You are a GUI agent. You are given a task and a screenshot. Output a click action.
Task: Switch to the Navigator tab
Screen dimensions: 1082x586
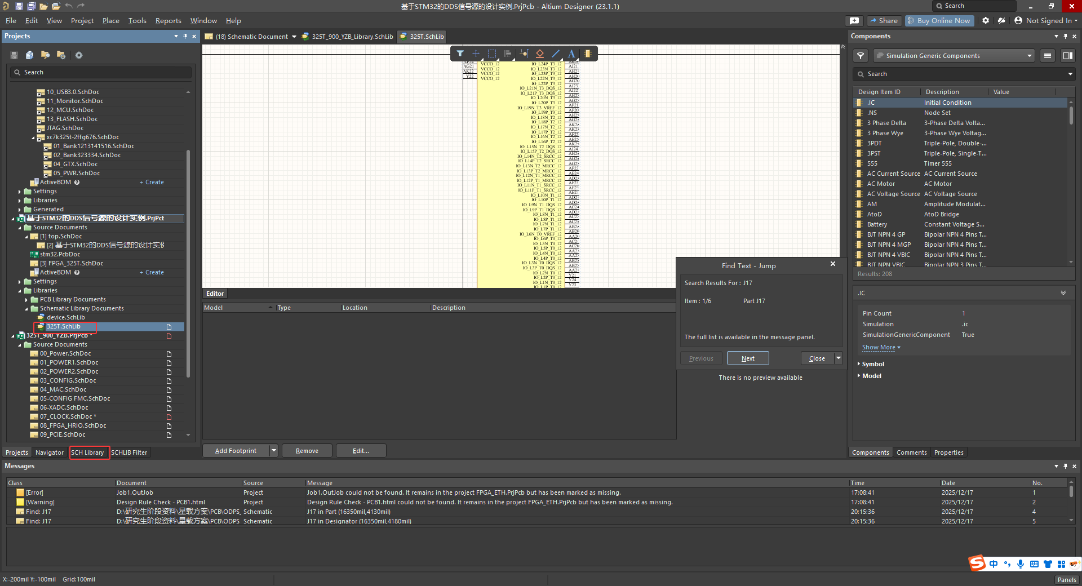(x=50, y=452)
